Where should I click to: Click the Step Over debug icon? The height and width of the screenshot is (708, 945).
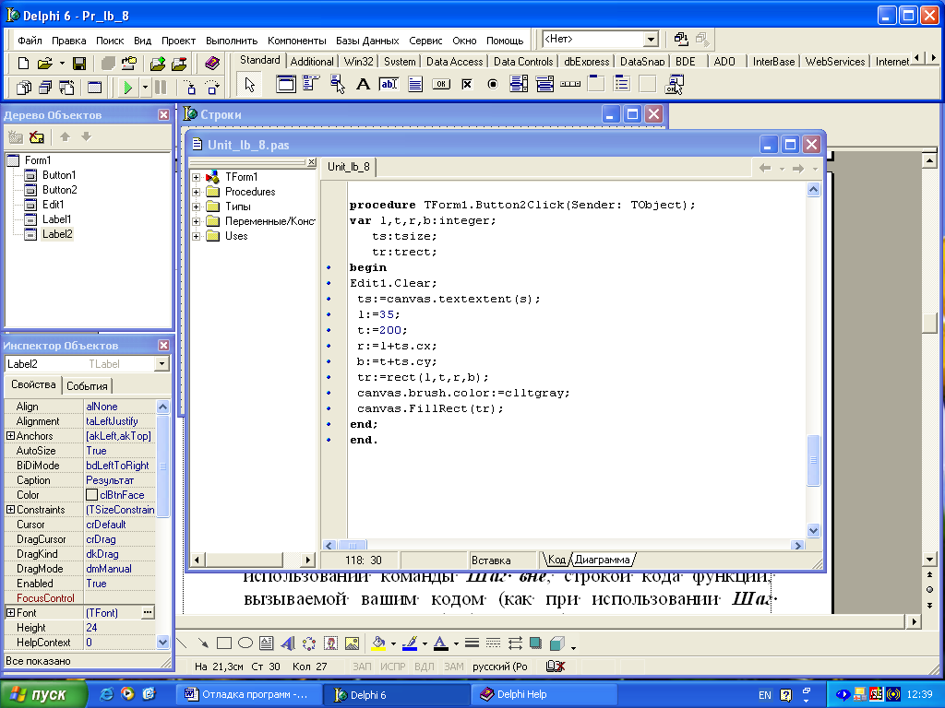[212, 88]
